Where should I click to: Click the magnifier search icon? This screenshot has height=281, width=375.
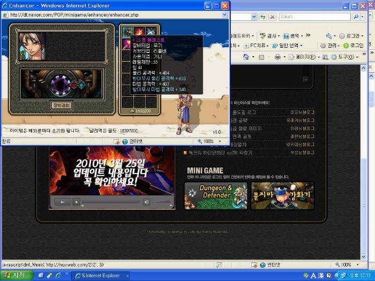pos(355,17)
